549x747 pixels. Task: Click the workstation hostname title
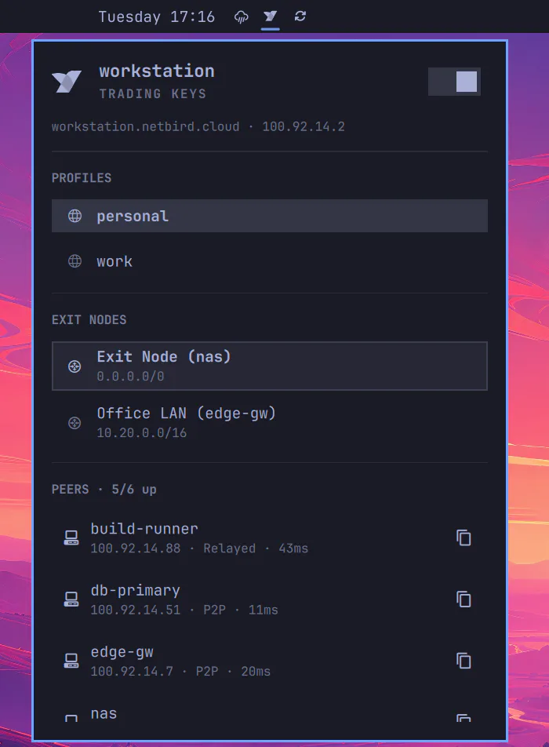157,71
